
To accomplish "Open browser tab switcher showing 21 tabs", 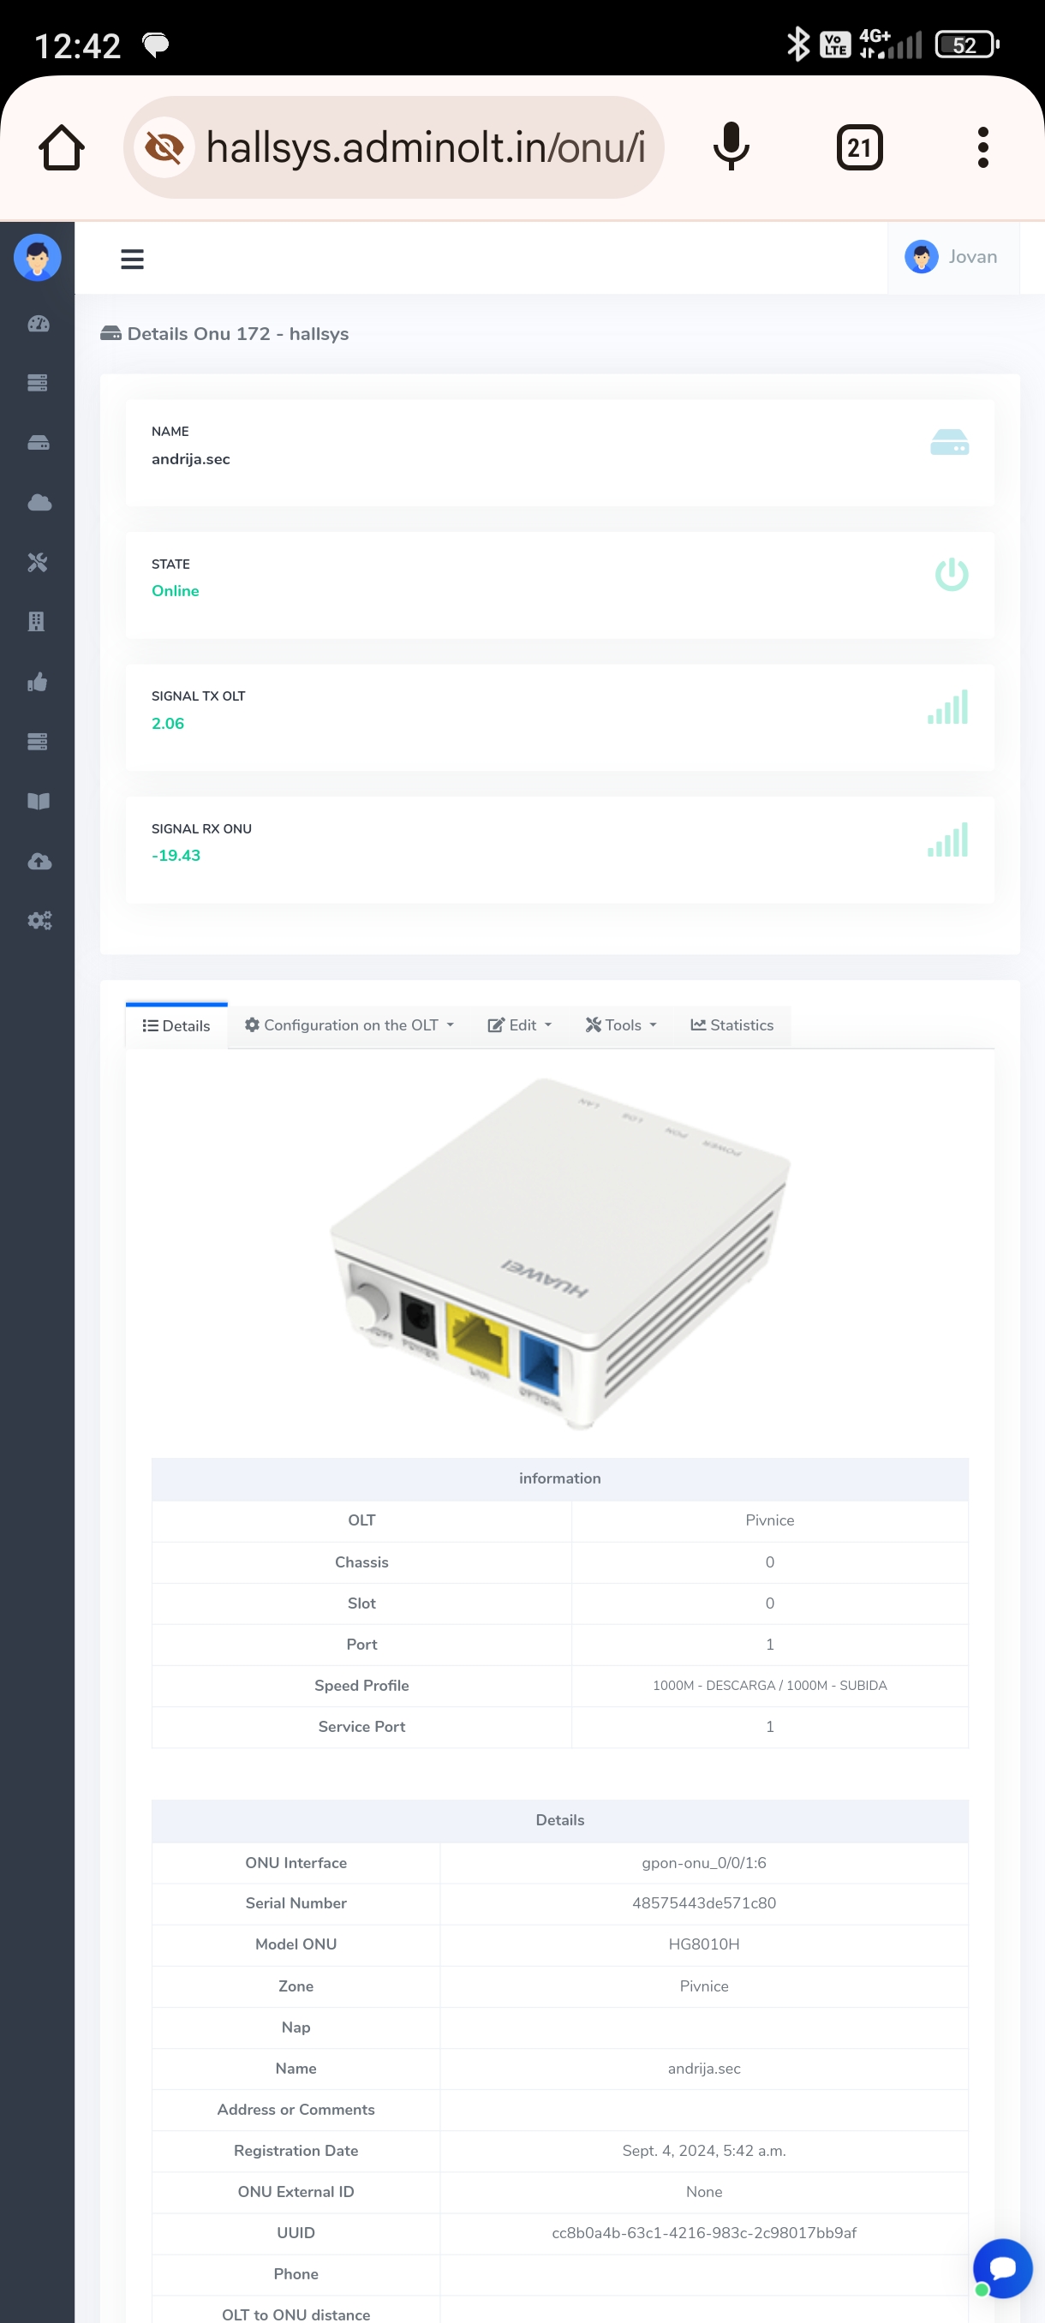I will pos(858,147).
